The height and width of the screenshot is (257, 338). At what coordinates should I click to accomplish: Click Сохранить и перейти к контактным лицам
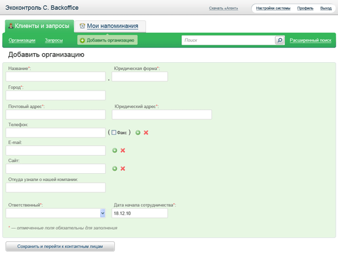tap(60, 246)
